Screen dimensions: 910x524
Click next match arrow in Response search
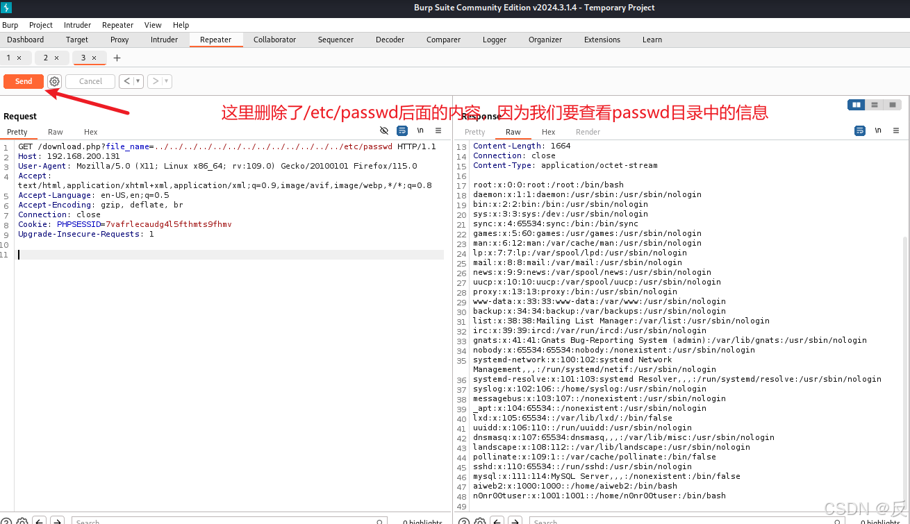coord(514,521)
